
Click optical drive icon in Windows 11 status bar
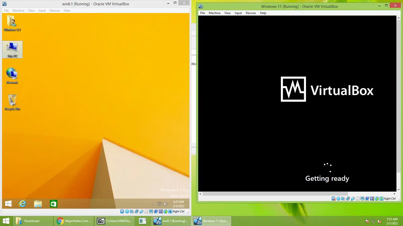coord(339,199)
